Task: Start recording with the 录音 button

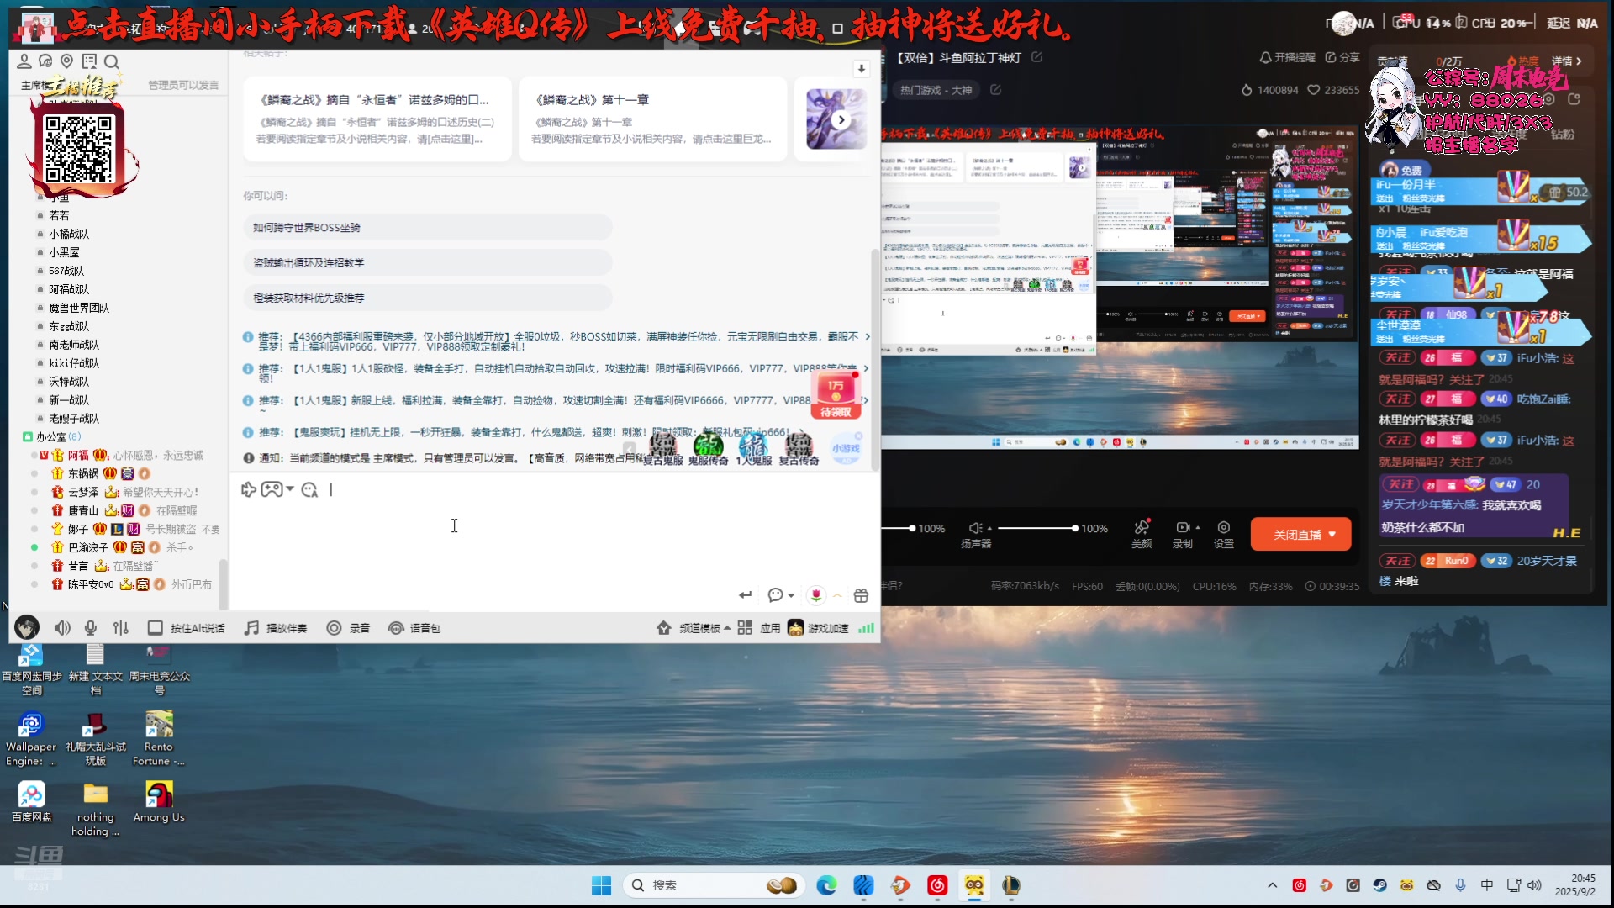Action: [x=348, y=628]
